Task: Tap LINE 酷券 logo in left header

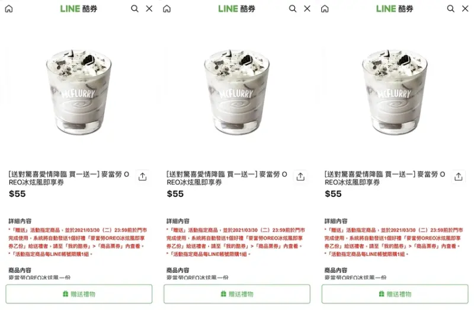Action: (79, 9)
